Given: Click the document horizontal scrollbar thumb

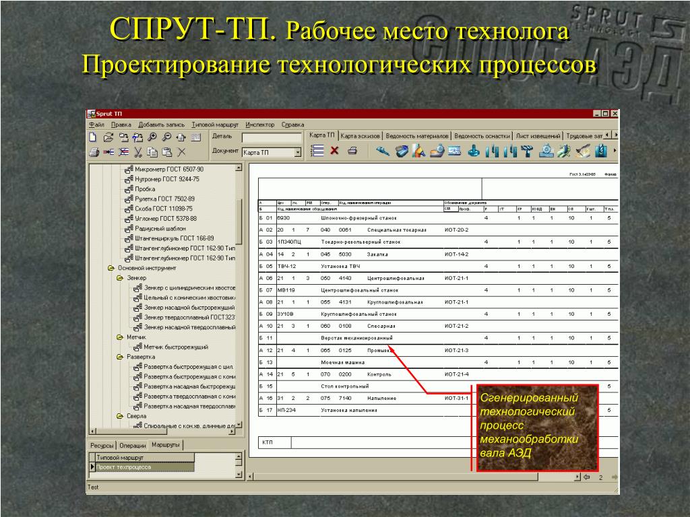Looking at the screenshot, I should [x=396, y=477].
